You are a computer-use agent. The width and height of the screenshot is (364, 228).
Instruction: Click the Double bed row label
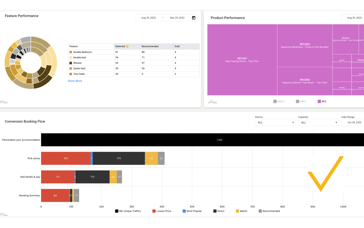point(79,58)
